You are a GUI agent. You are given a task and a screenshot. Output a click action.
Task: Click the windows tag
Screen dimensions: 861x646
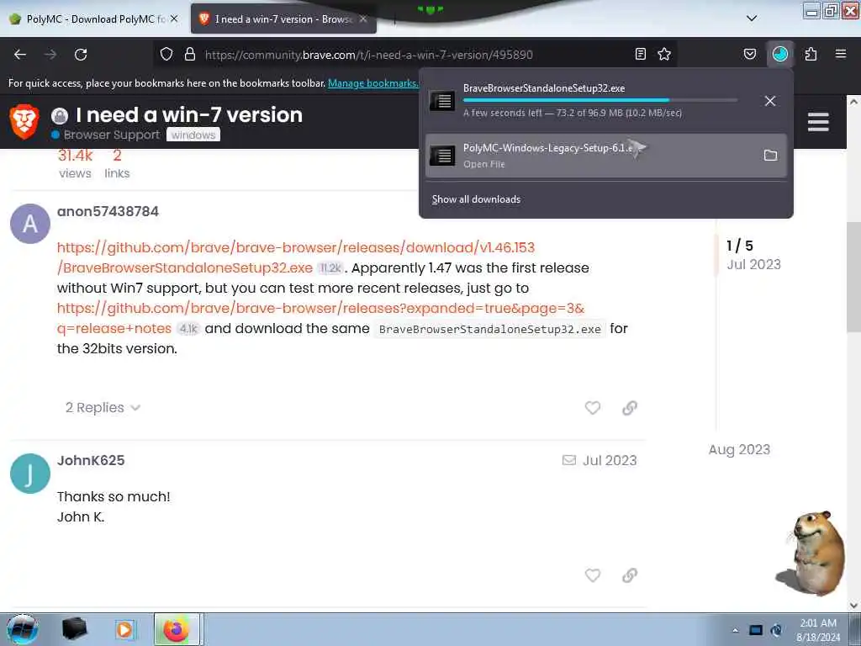click(x=193, y=135)
